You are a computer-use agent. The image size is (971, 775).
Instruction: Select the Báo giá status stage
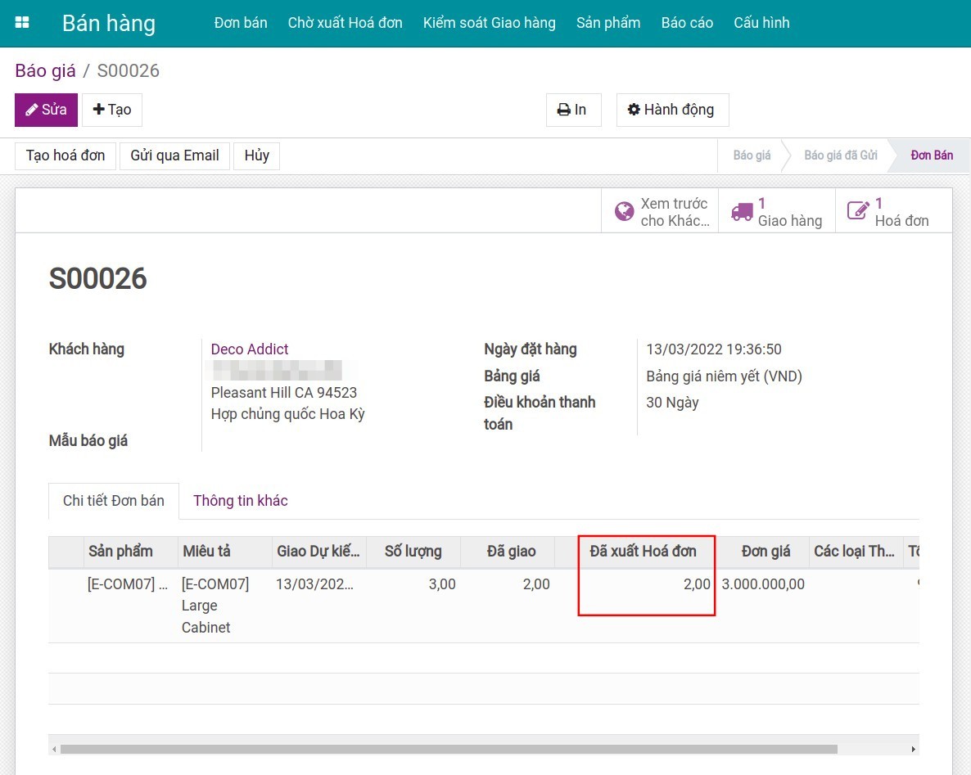click(751, 155)
